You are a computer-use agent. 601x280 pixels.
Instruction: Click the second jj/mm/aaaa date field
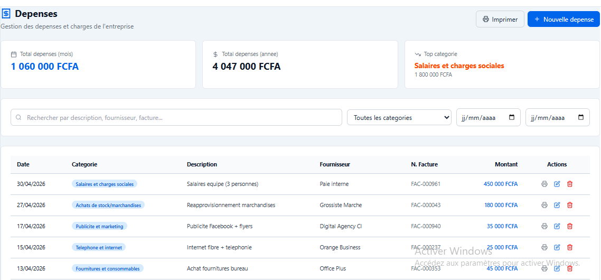pyautogui.click(x=557, y=117)
